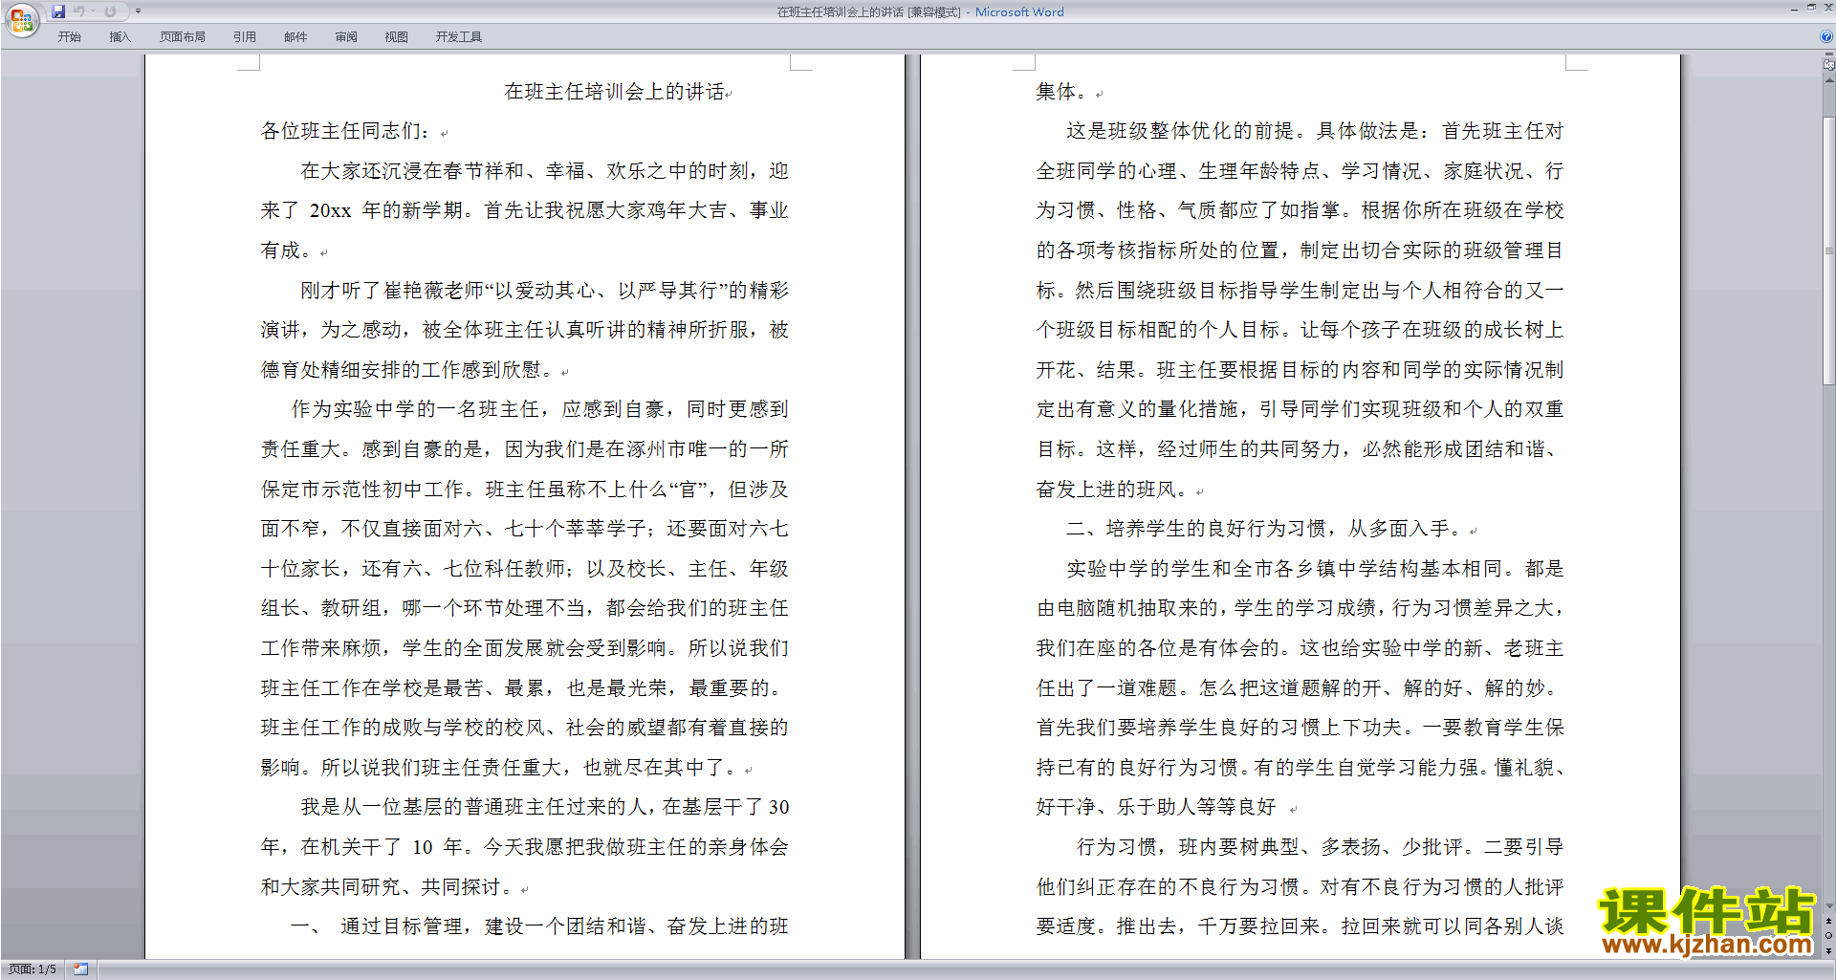Switch to the 引用 ribbon tab
1836x980 pixels.
(x=245, y=36)
